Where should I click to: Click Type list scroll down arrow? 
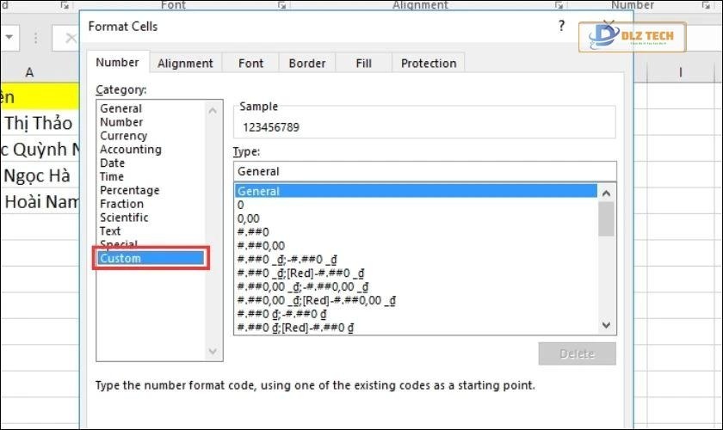coord(606,325)
